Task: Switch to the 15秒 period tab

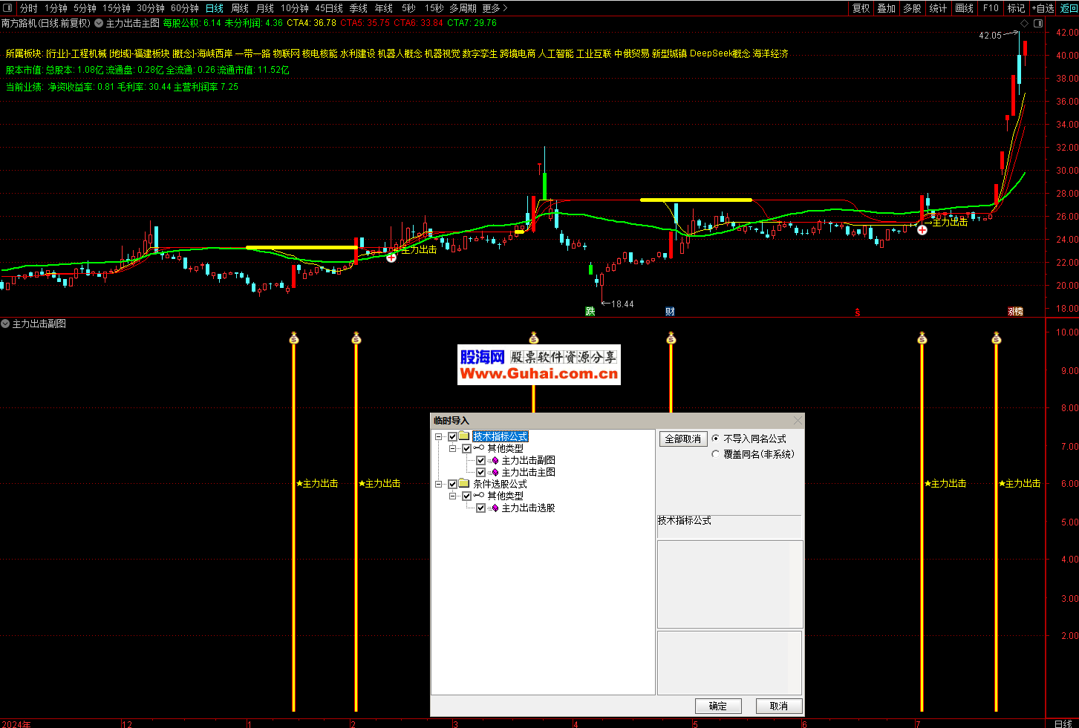Action: coord(434,8)
